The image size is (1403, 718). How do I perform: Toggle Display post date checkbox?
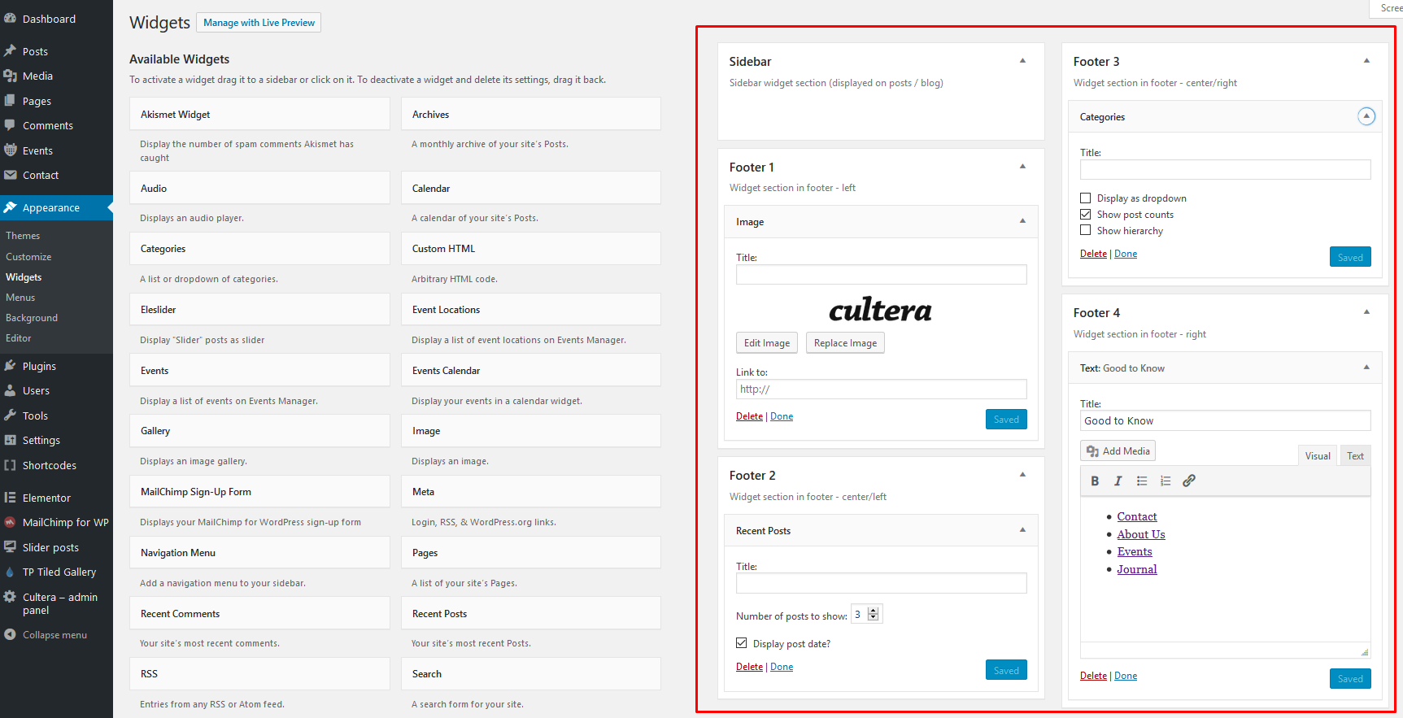pyautogui.click(x=742, y=643)
